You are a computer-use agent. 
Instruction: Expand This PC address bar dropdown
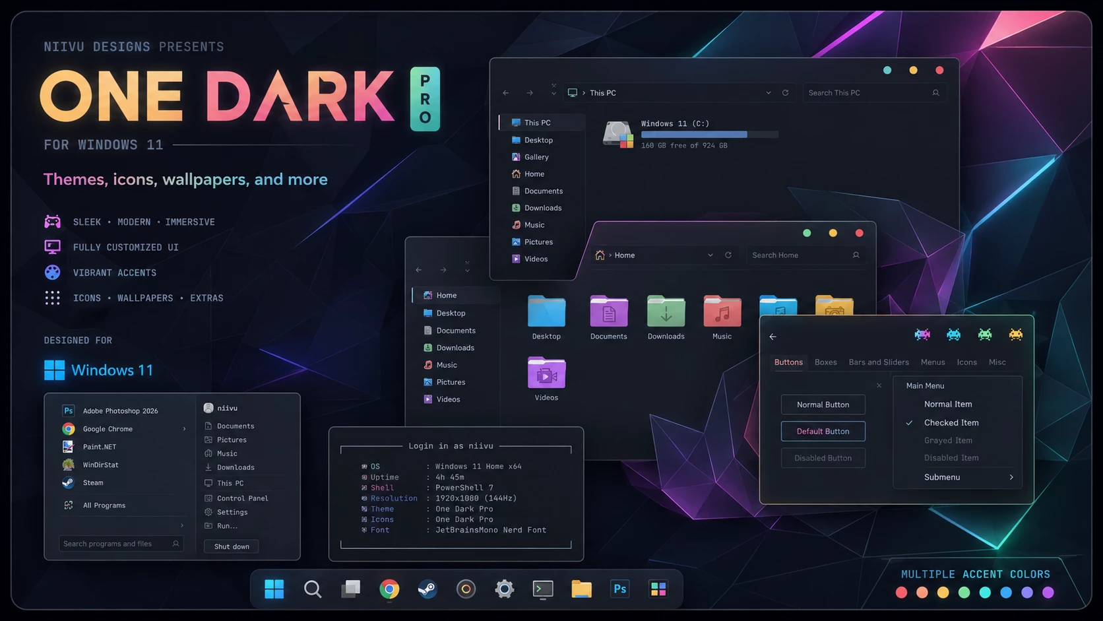(768, 93)
